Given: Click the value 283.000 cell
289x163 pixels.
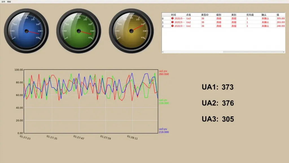Looking at the screenshot, I should pos(281,22).
